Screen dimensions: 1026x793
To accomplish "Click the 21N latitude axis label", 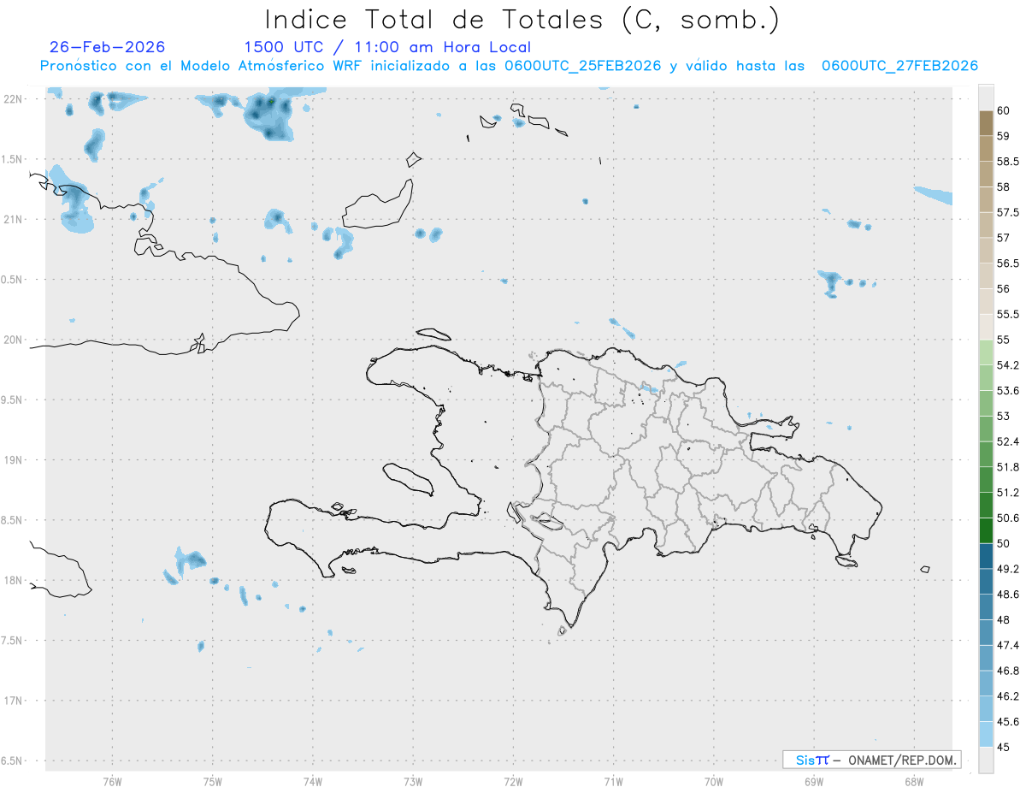I will [13, 219].
